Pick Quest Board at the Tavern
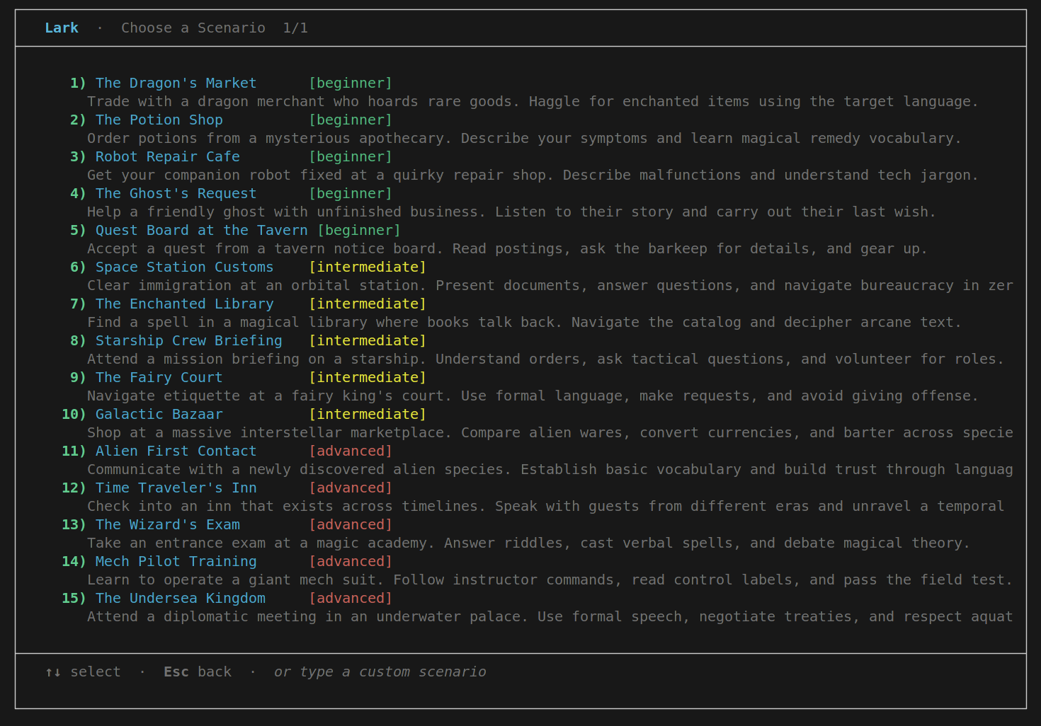 [x=201, y=230]
